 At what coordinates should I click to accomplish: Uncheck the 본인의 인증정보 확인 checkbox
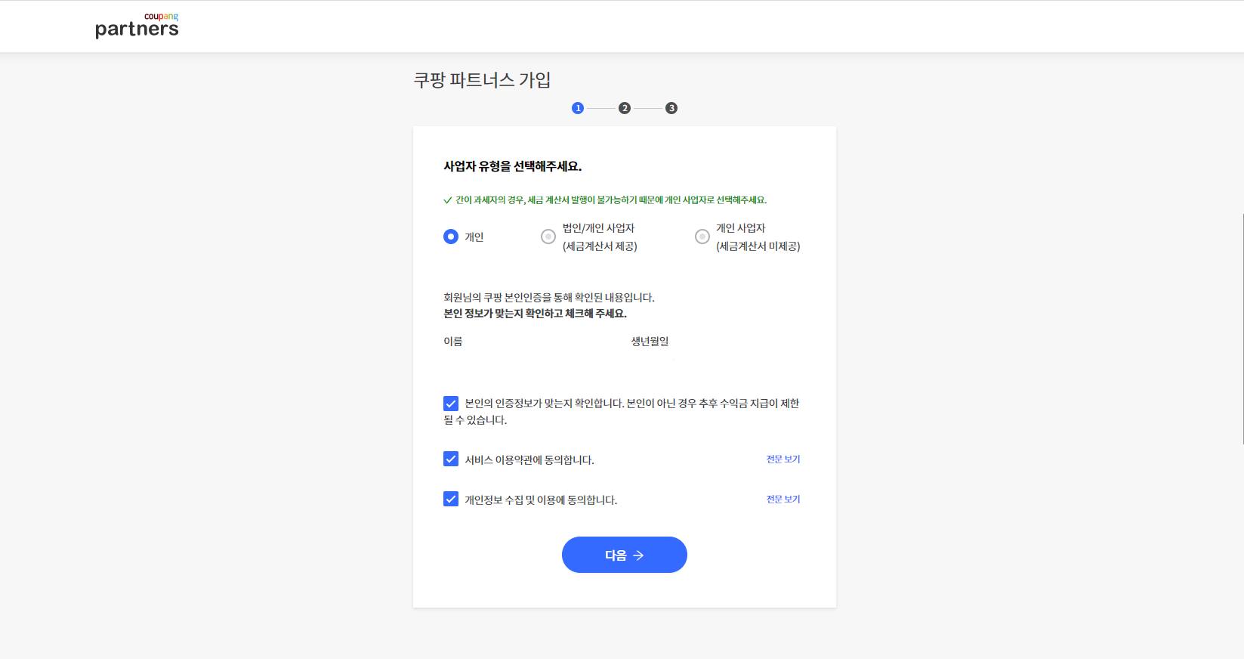451,404
